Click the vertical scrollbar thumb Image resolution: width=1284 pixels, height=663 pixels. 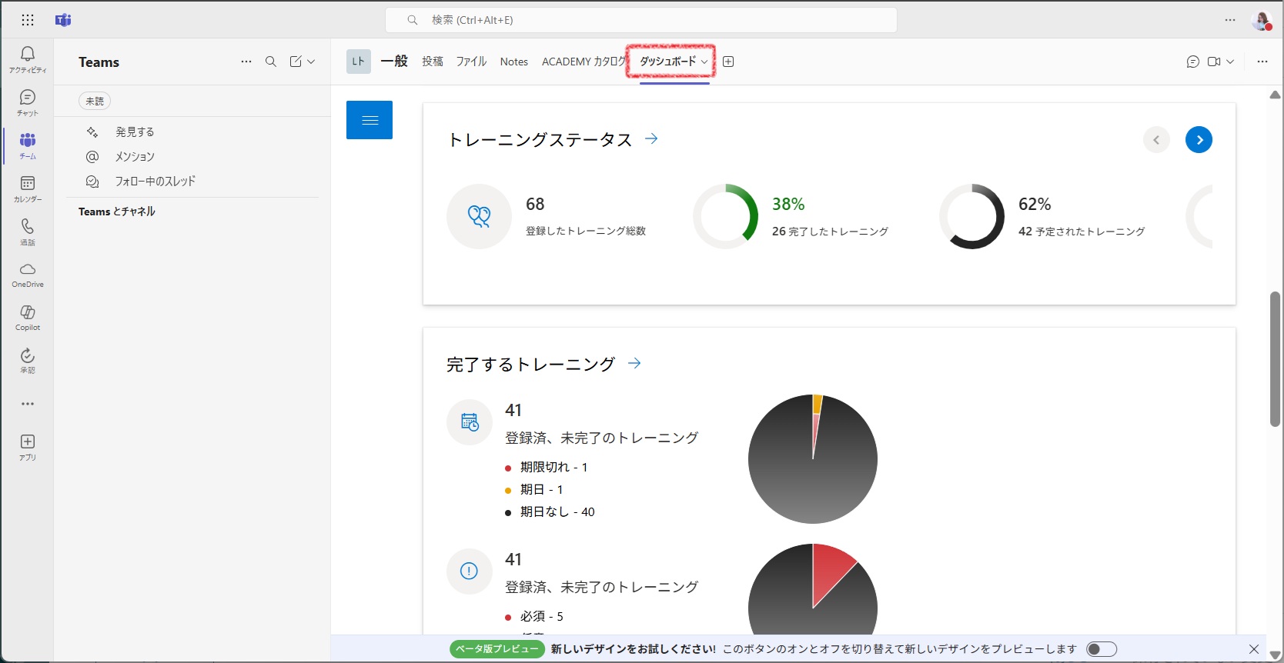1275,358
